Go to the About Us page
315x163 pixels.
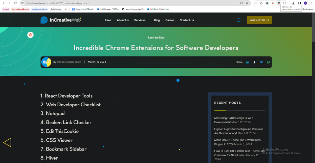click(x=123, y=20)
